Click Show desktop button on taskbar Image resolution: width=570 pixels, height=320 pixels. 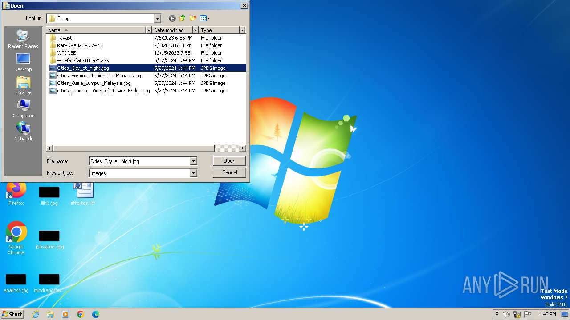tap(565, 314)
